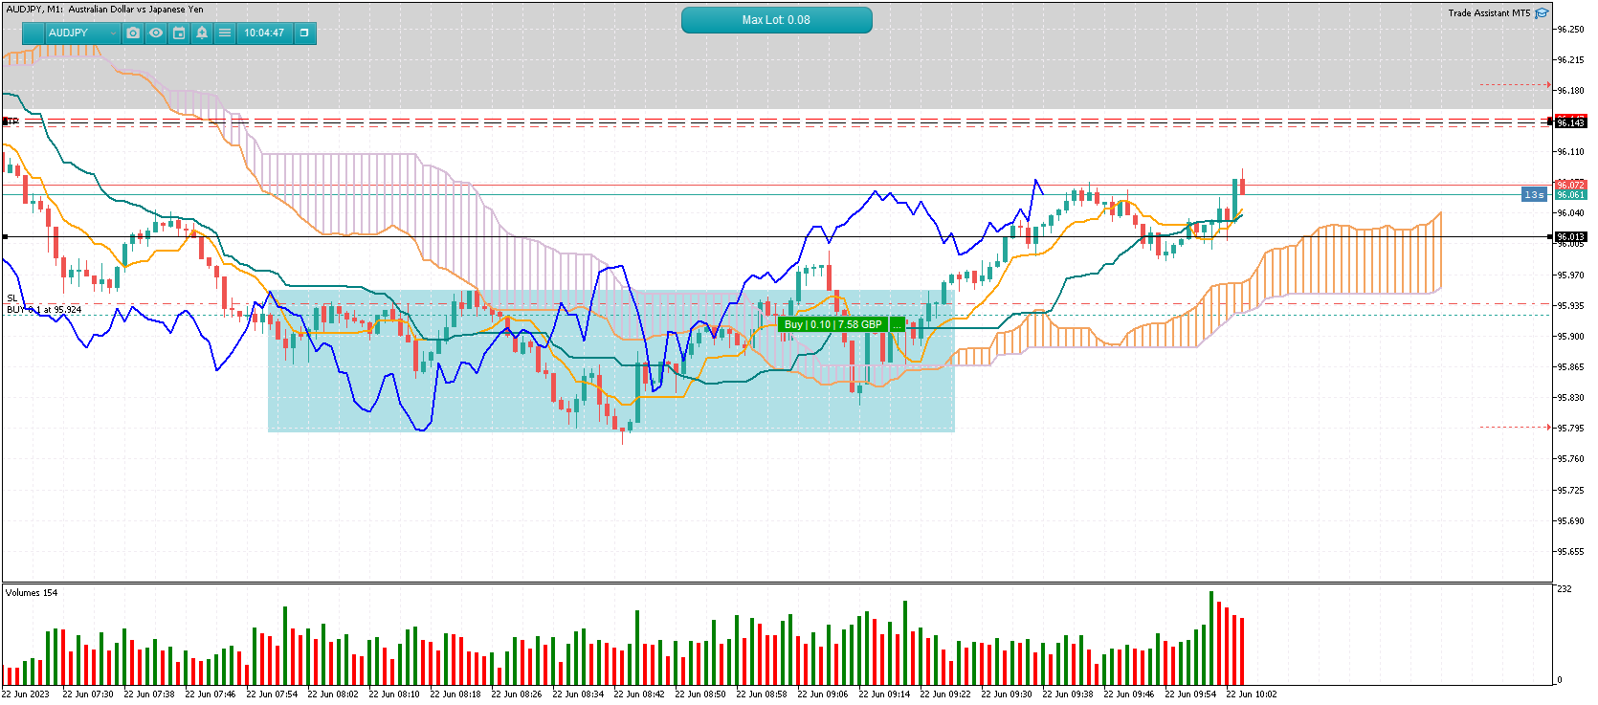Select the SL label on the chart
Image resolution: width=1598 pixels, height=705 pixels.
point(12,298)
